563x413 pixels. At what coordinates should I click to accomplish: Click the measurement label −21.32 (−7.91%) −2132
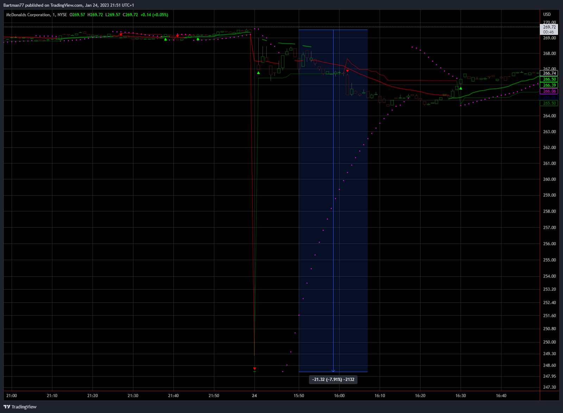click(x=333, y=380)
